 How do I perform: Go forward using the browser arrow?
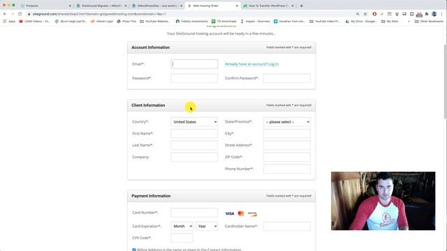tap(13, 14)
